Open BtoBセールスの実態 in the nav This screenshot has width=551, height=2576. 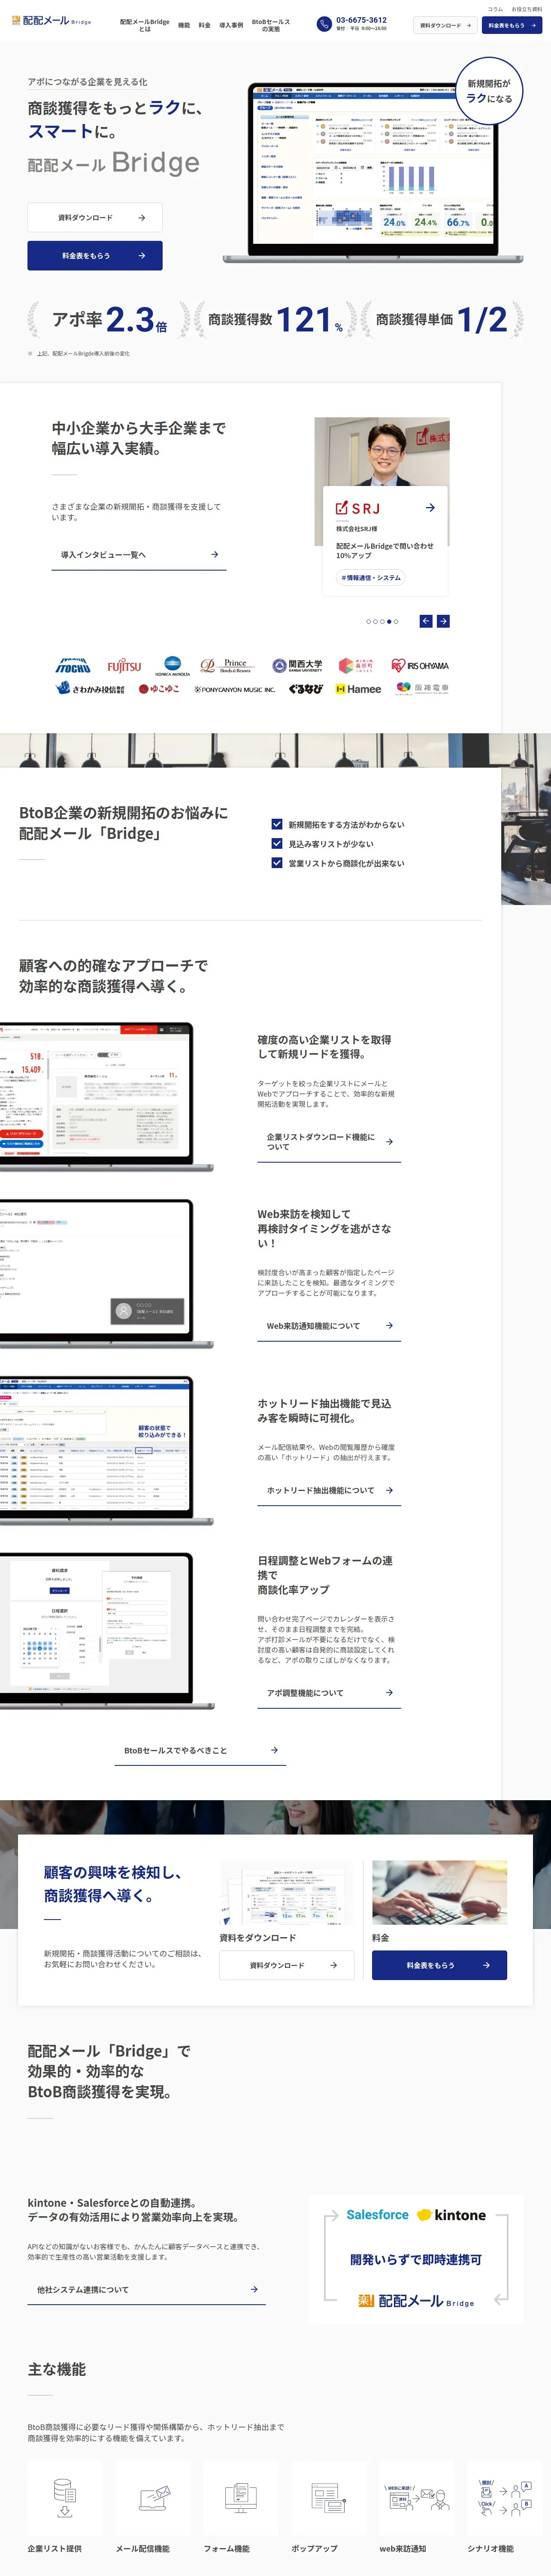271,25
